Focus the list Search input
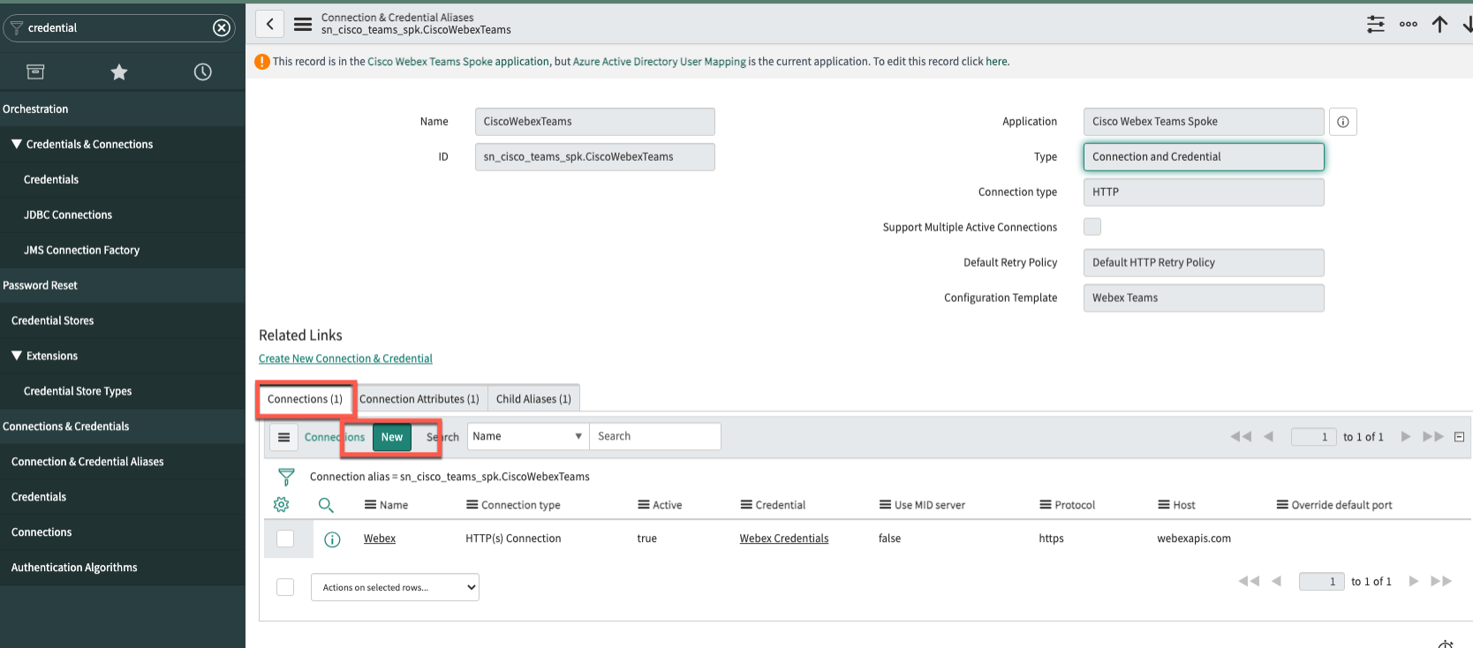Viewport: 1473px width, 648px height. tap(655, 436)
